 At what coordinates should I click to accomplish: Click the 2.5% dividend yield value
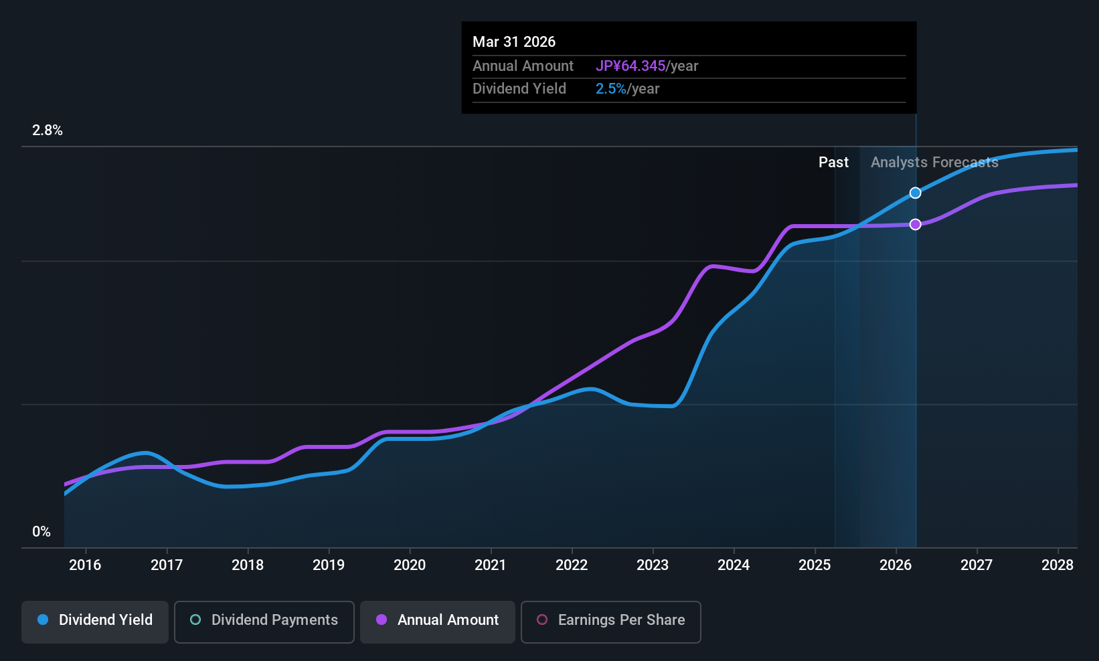click(611, 88)
